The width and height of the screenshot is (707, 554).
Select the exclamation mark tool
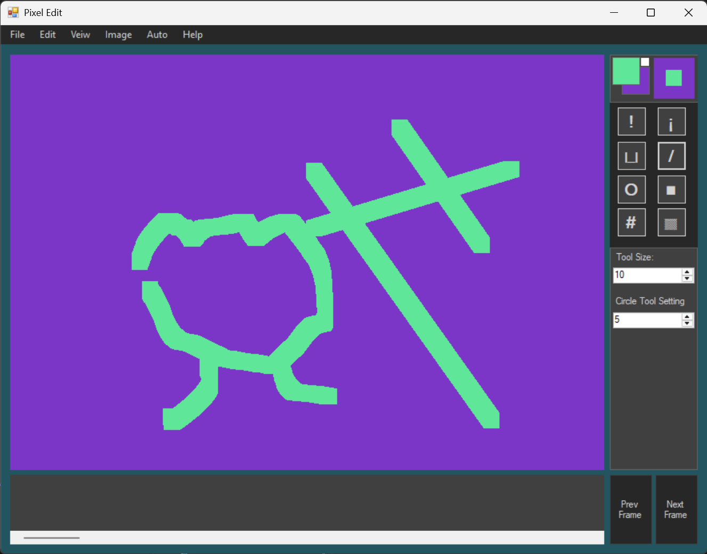631,121
